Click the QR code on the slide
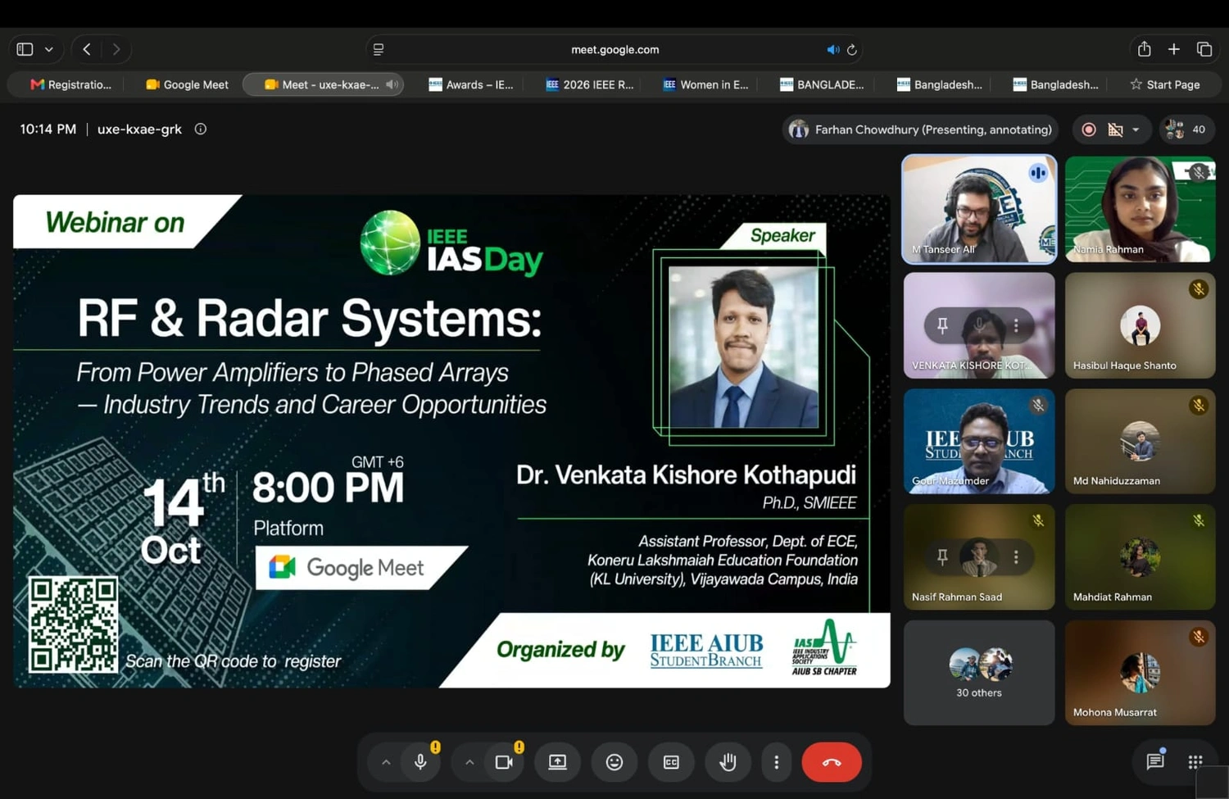 (74, 624)
